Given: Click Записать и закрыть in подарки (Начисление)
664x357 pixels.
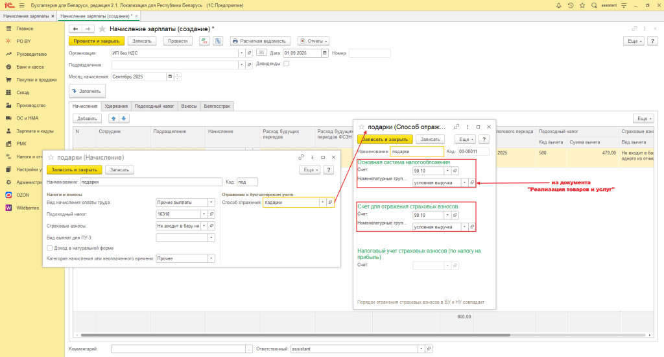Looking at the screenshot, I should click(x=74, y=169).
